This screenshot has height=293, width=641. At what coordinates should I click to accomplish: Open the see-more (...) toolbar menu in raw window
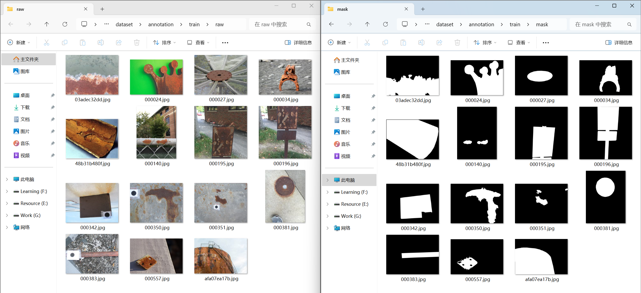pos(225,42)
